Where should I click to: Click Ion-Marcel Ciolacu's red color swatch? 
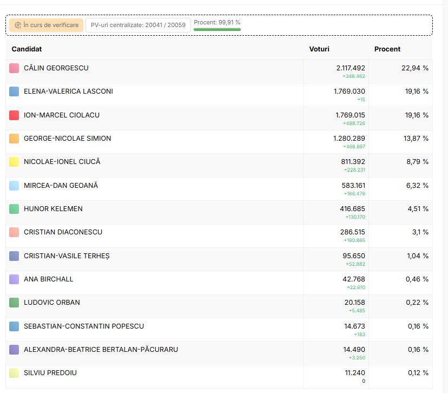(14, 115)
